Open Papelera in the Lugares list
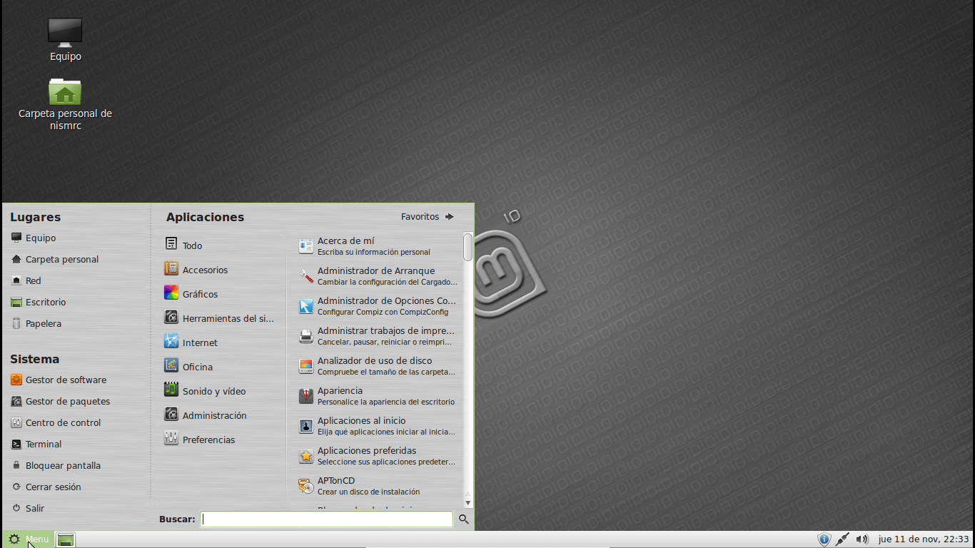The height and width of the screenshot is (548, 975). point(43,323)
